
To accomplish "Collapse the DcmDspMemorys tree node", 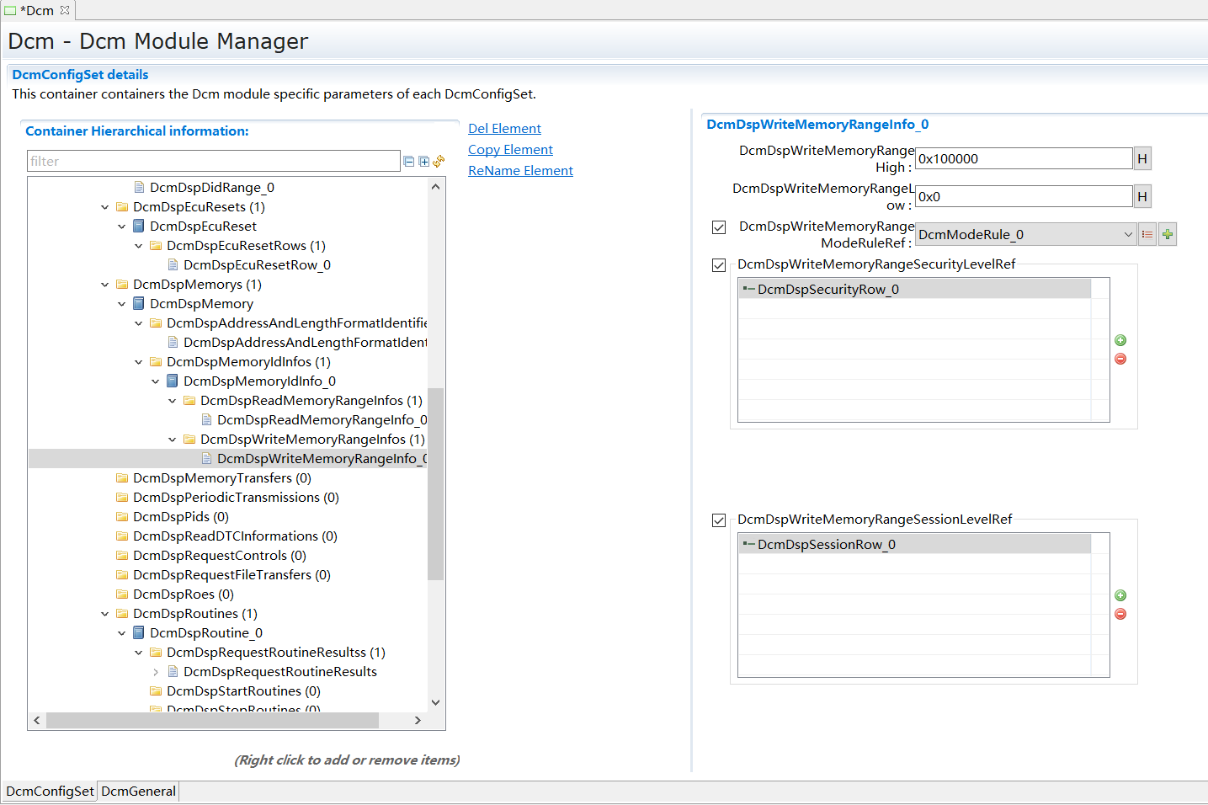I will 105,284.
